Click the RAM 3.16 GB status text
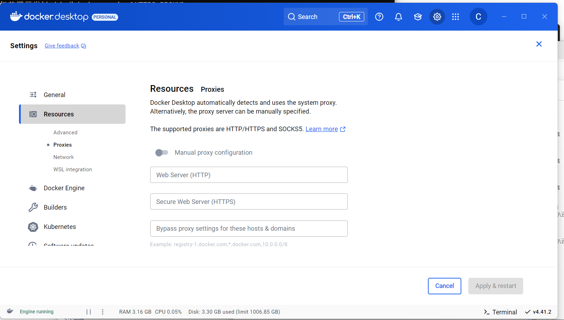 click(x=135, y=312)
